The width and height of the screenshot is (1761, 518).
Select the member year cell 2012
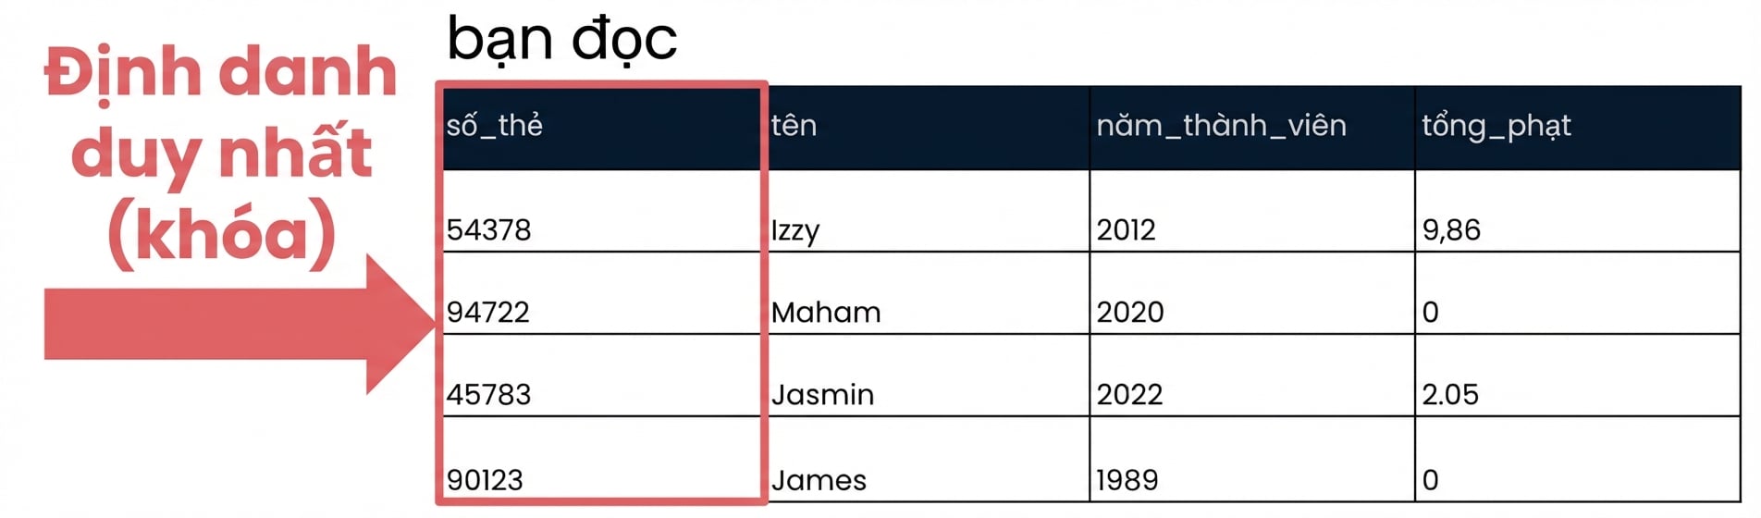click(1252, 211)
